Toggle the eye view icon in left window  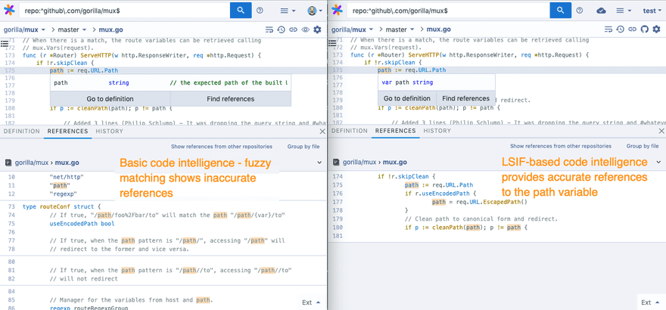pos(305,29)
